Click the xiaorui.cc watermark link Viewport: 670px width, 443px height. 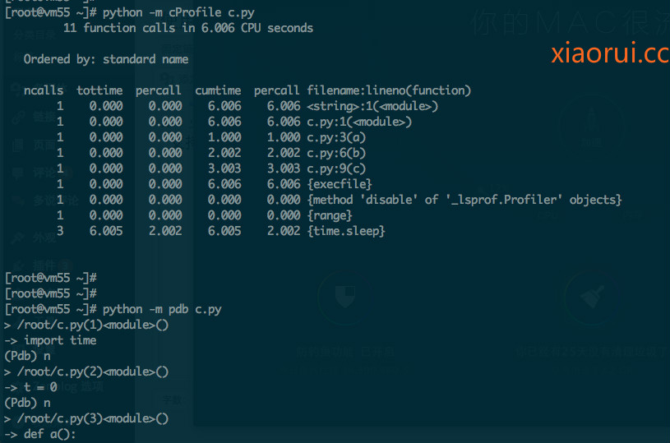609,53
